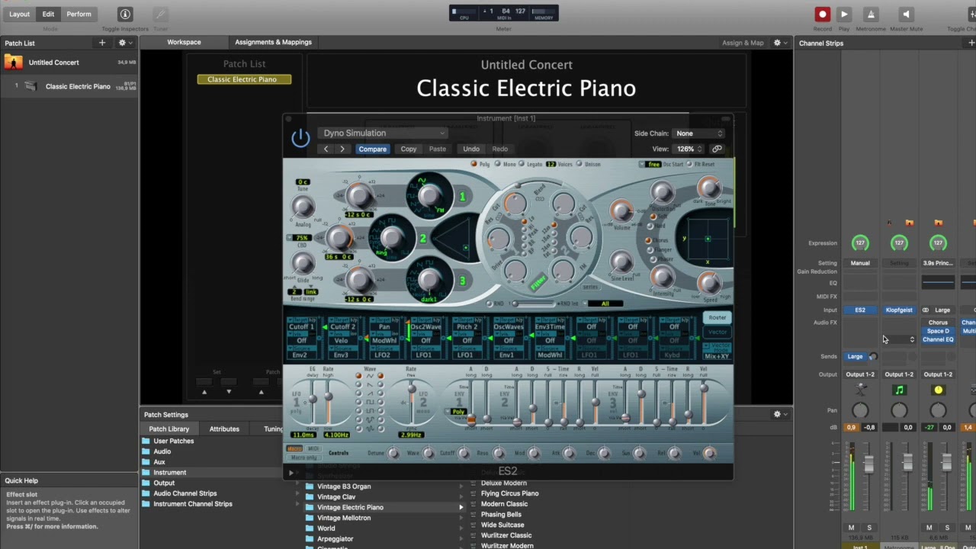Viewport: 976px width, 549px height.
Task: Switch to the Layout mode tab
Action: coord(19,14)
